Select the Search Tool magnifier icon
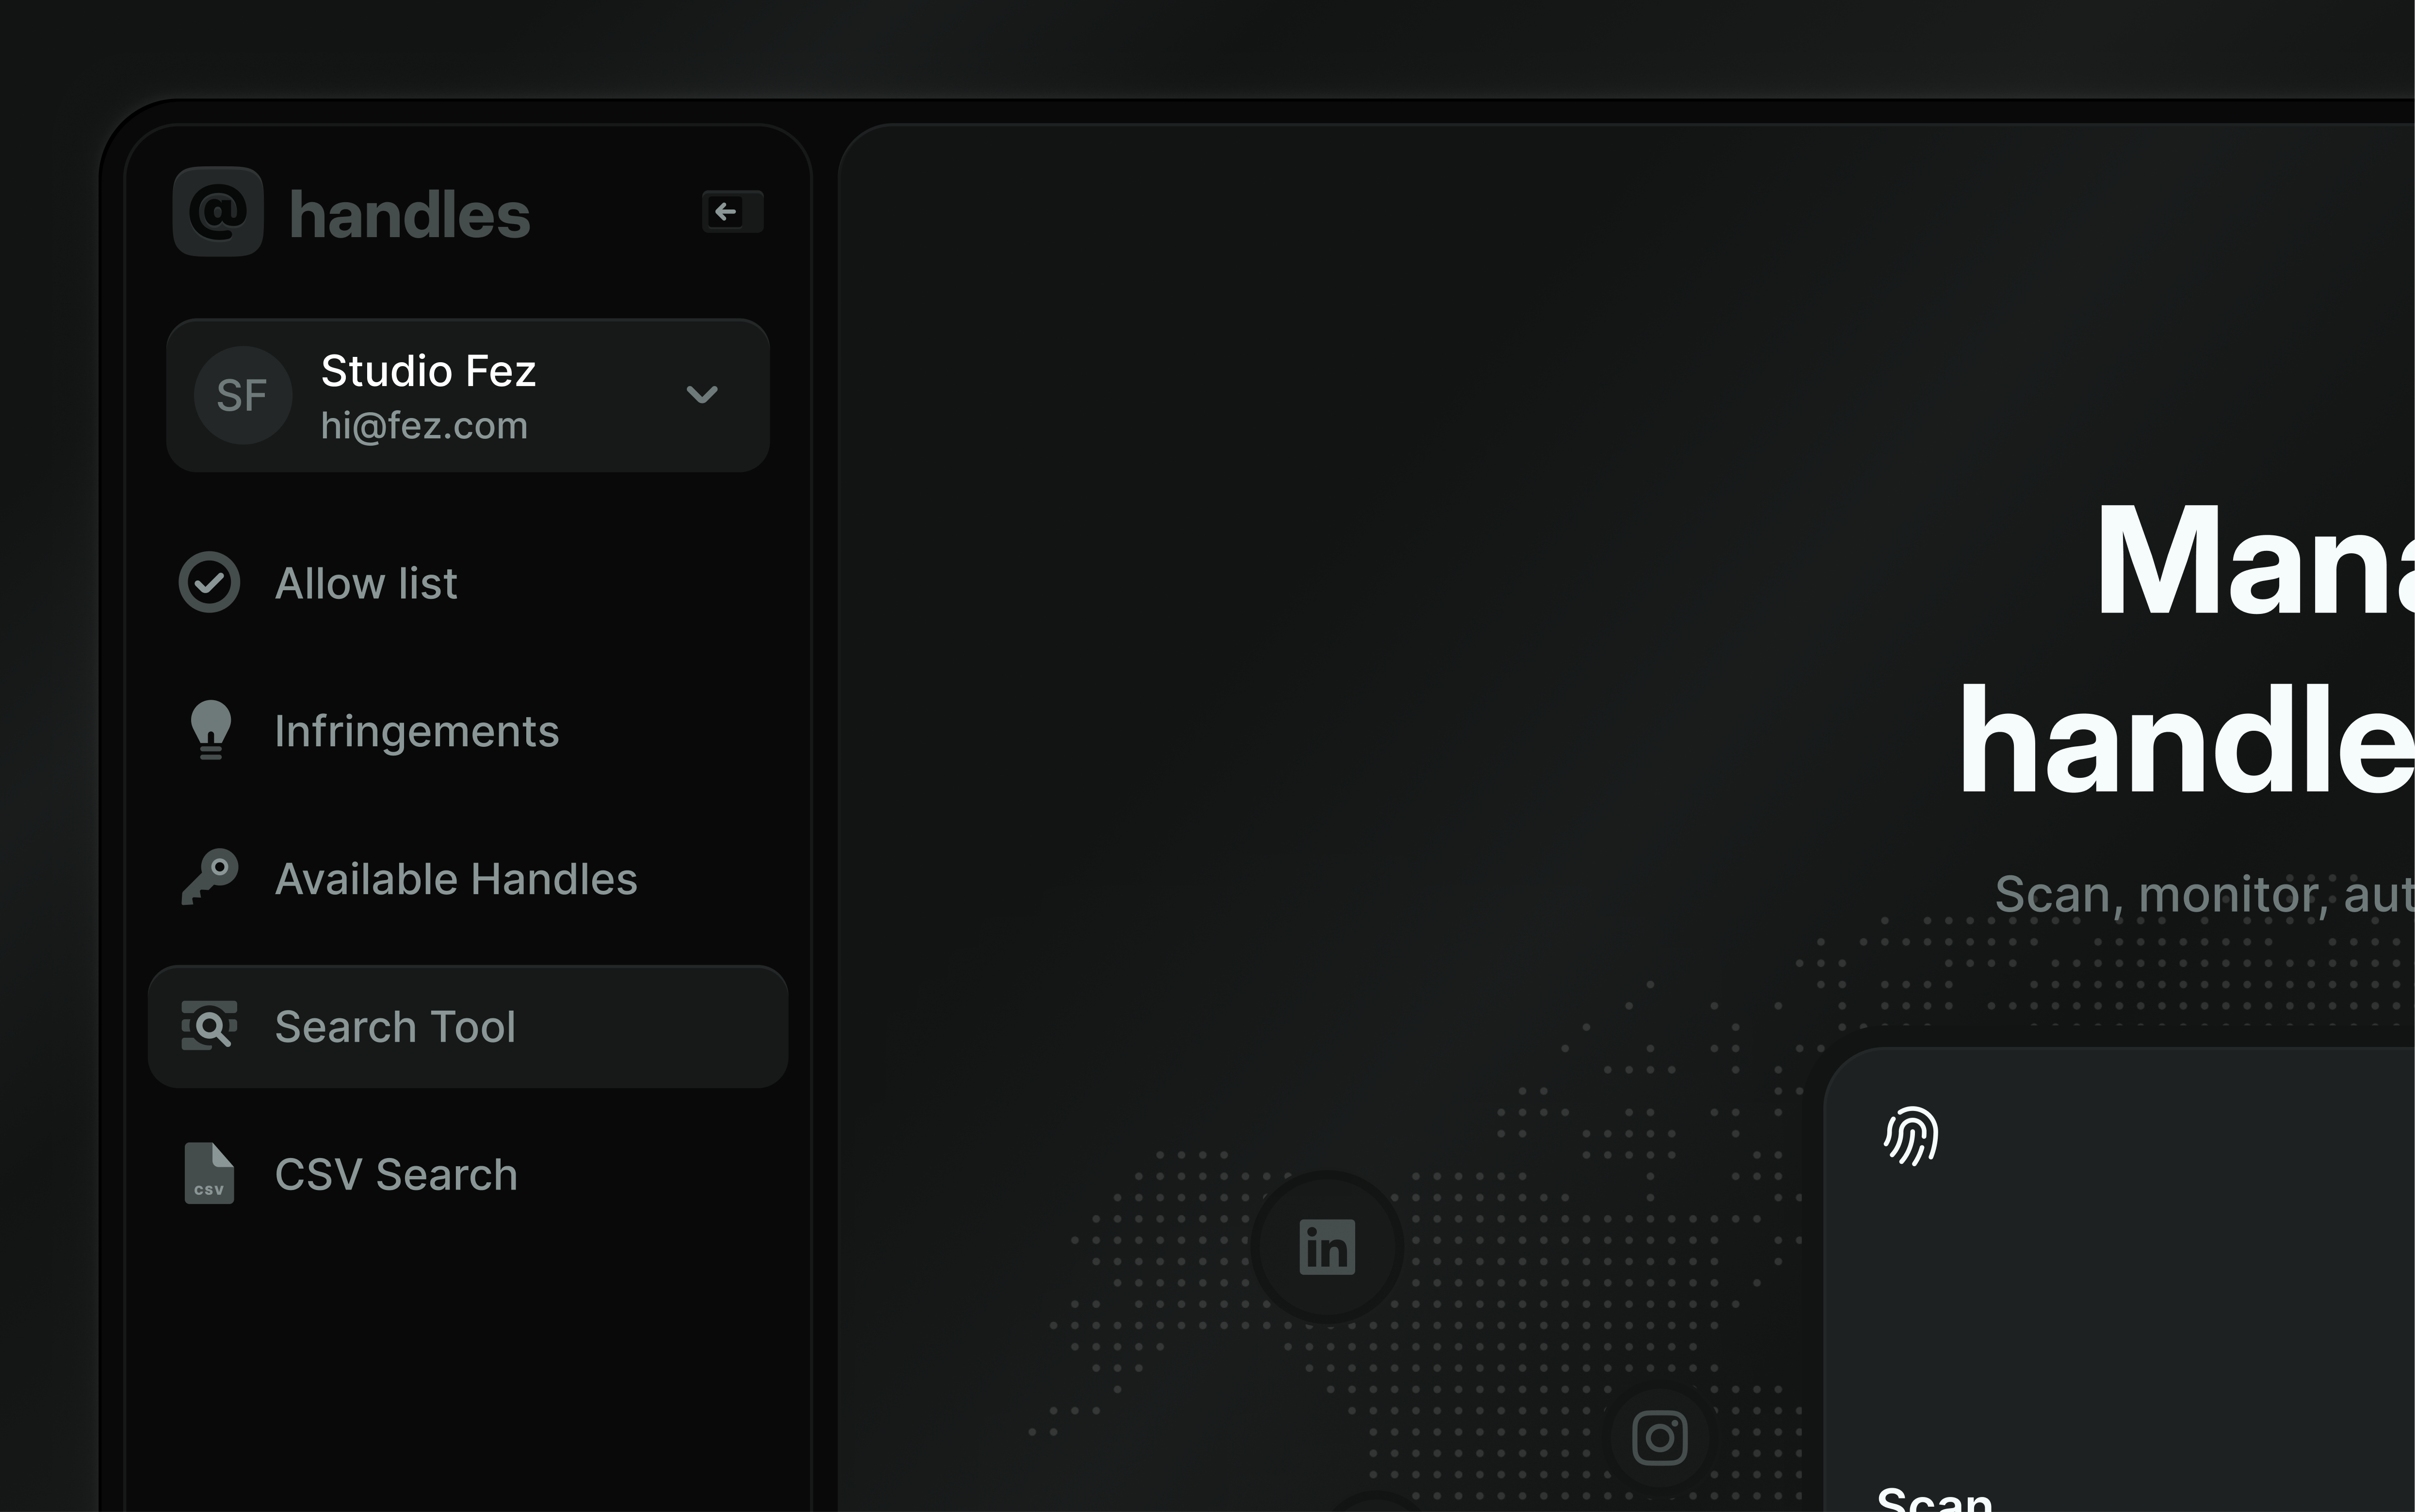2415x1512 pixels. [209, 1026]
